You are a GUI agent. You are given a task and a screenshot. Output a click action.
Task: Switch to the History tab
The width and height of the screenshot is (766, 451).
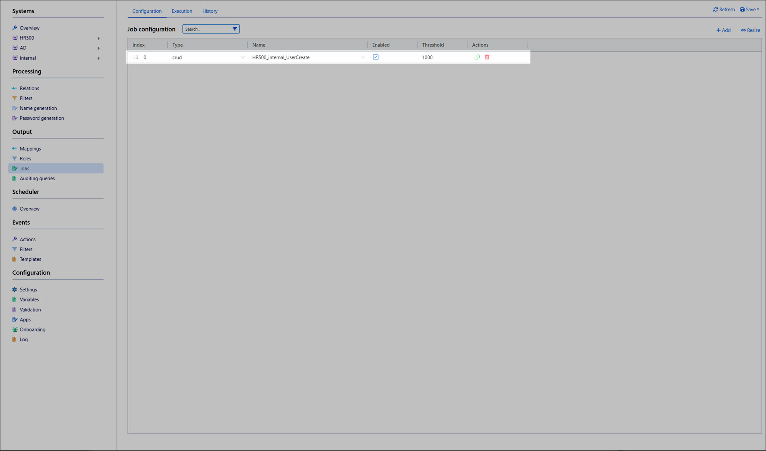pyautogui.click(x=210, y=11)
